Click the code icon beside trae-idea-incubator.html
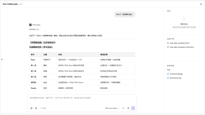Screen dimensions: 205x115 (168, 43)
